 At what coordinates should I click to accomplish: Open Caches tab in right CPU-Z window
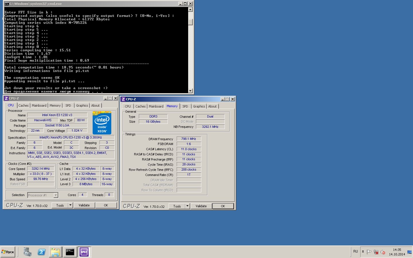(141, 106)
